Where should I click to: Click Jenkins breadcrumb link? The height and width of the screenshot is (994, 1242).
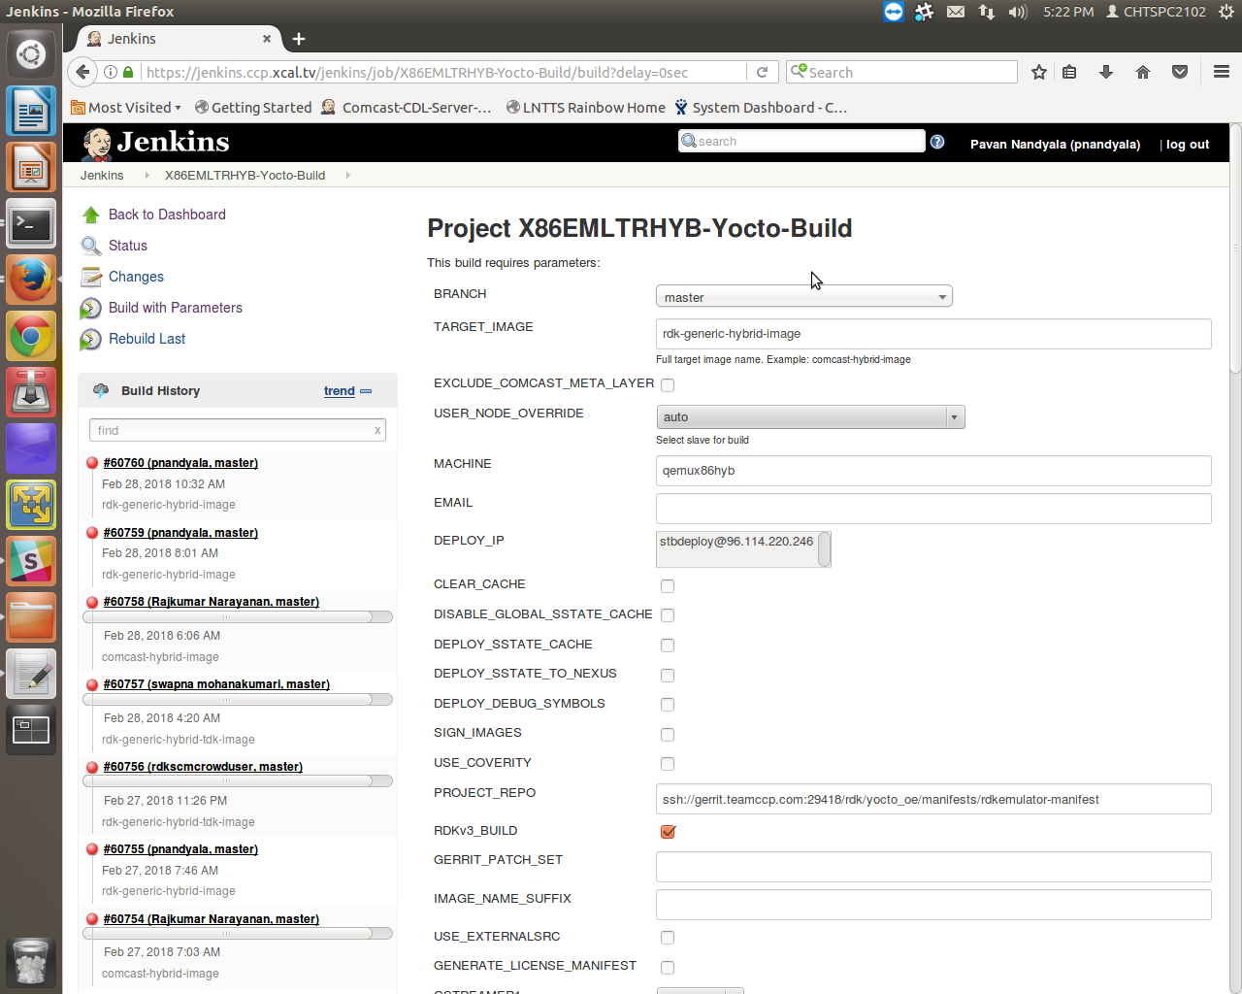coord(102,176)
